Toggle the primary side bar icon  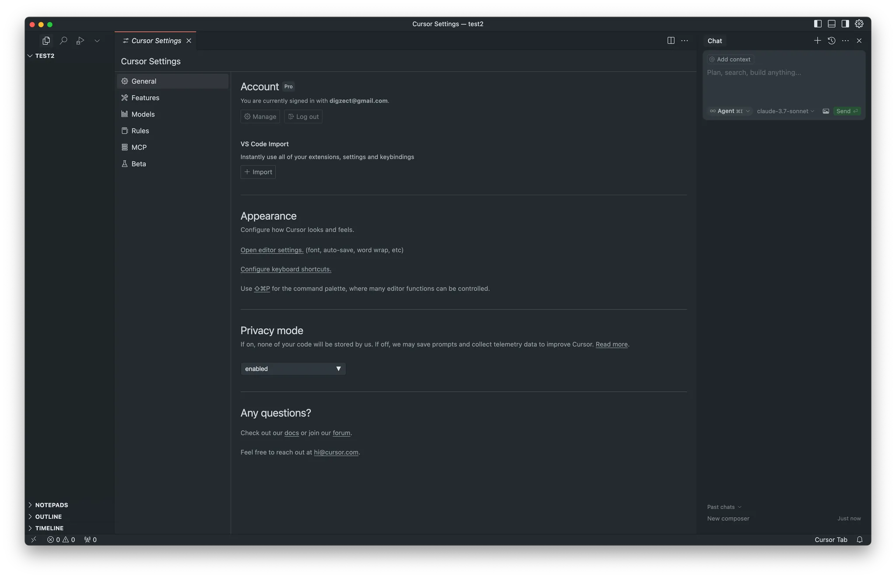point(818,24)
